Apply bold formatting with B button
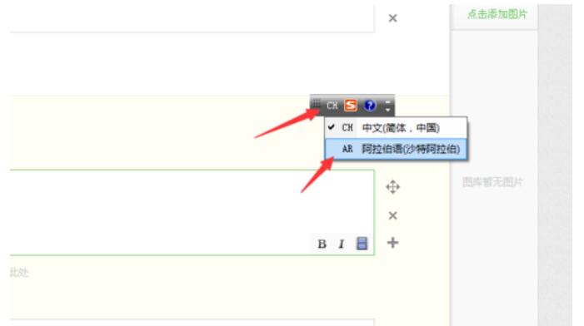Viewport: 584px width, 326px height. click(322, 244)
